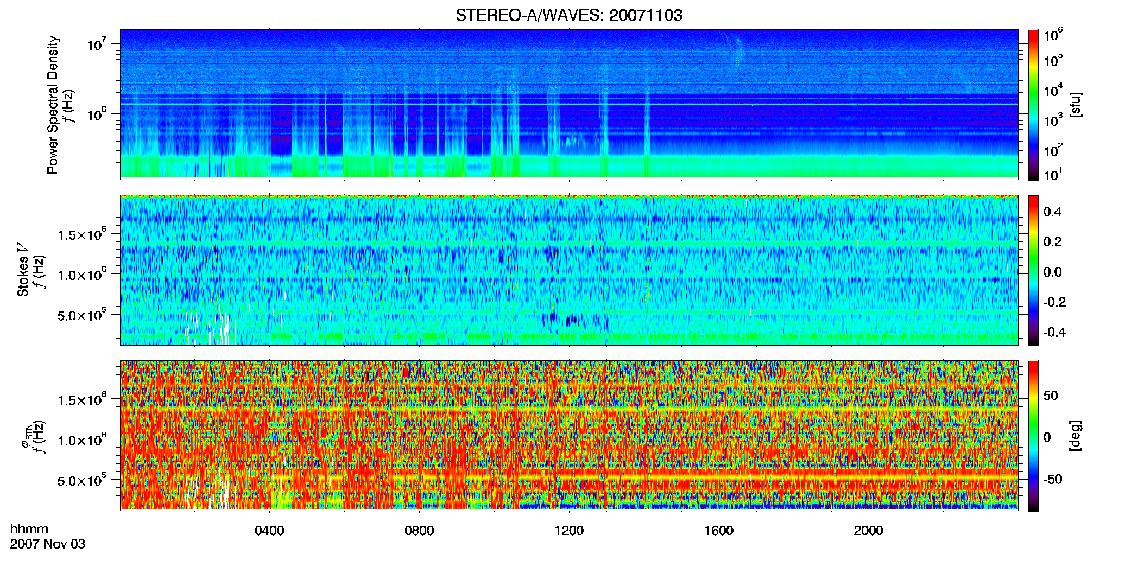Image resolution: width=1138 pixels, height=586 pixels.
Task: Click the Stokes V axis label
Action: pyautogui.click(x=23, y=270)
